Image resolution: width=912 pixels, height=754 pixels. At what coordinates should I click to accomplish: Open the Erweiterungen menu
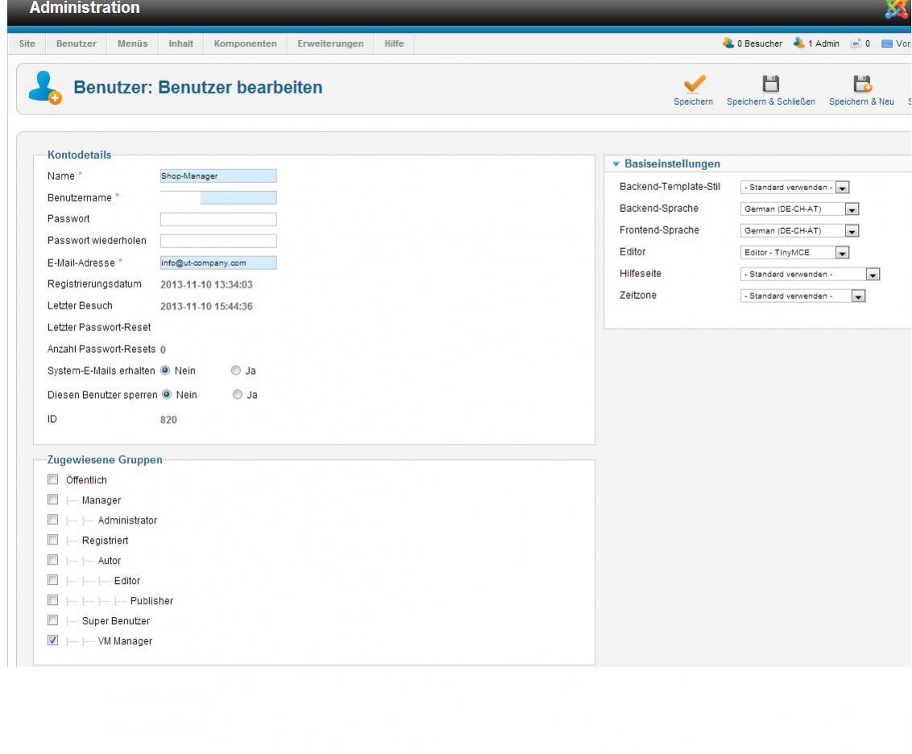[330, 43]
